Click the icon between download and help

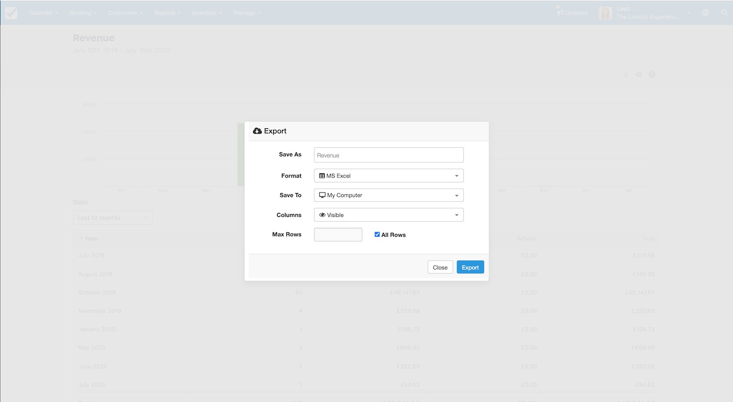pos(639,74)
